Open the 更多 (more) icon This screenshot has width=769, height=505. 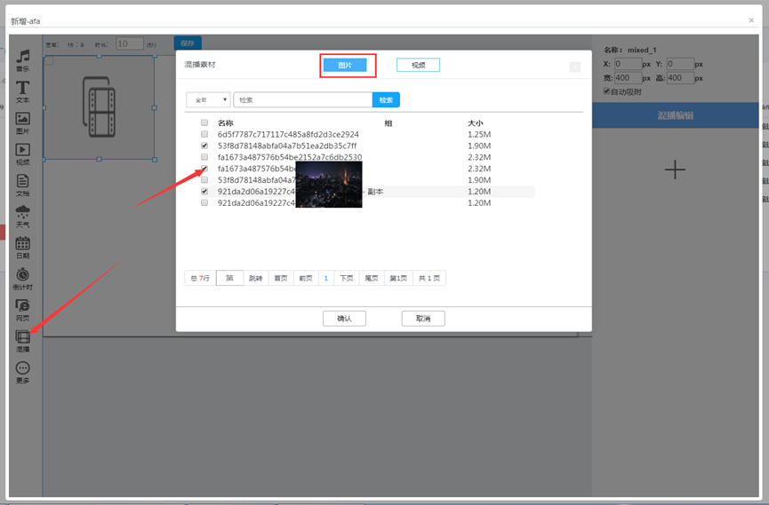pyautogui.click(x=23, y=368)
